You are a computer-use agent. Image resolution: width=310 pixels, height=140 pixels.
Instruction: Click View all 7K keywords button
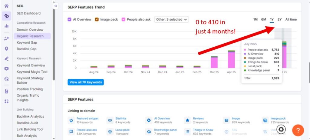coord(86,82)
